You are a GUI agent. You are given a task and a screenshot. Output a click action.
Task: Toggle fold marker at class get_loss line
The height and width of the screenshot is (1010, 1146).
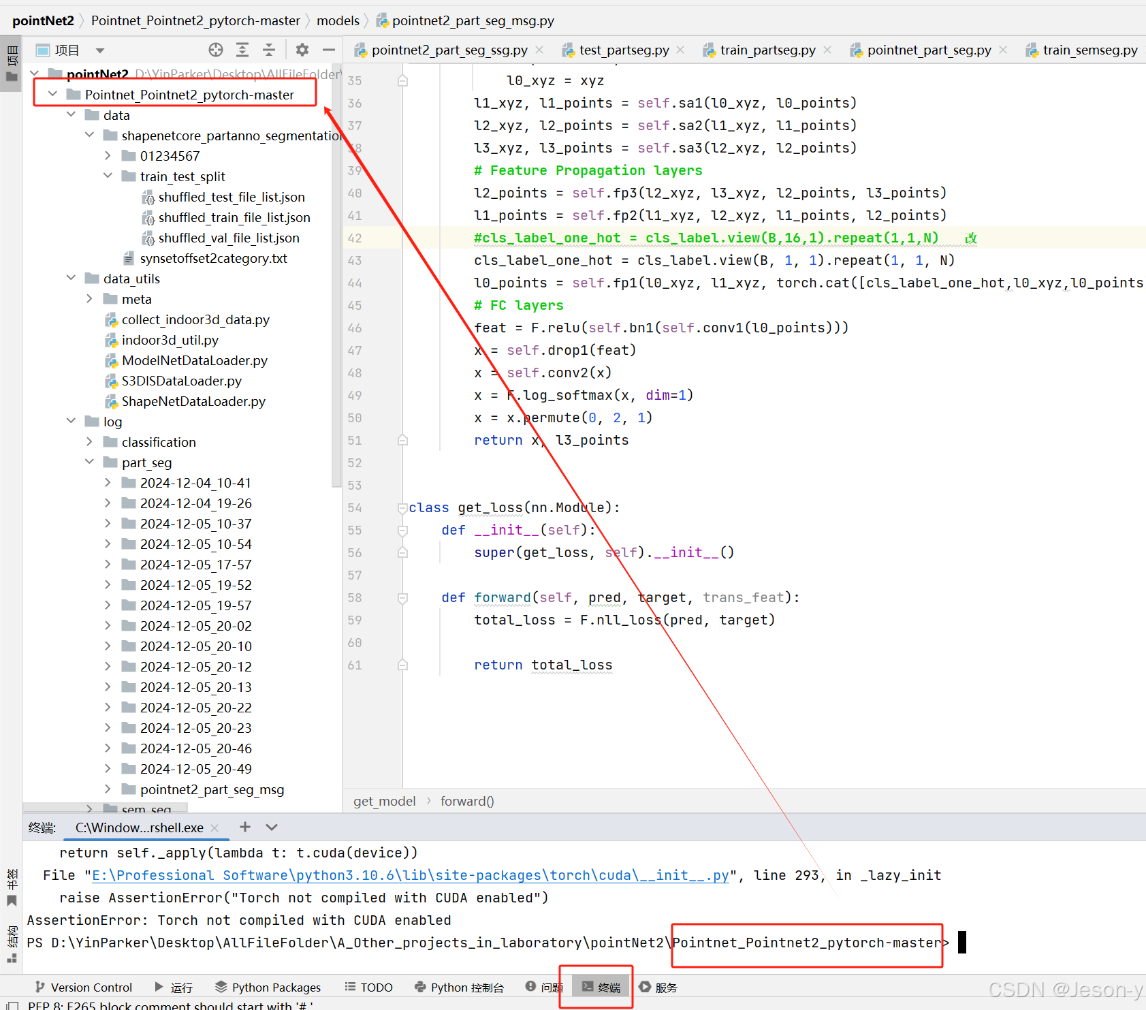402,508
